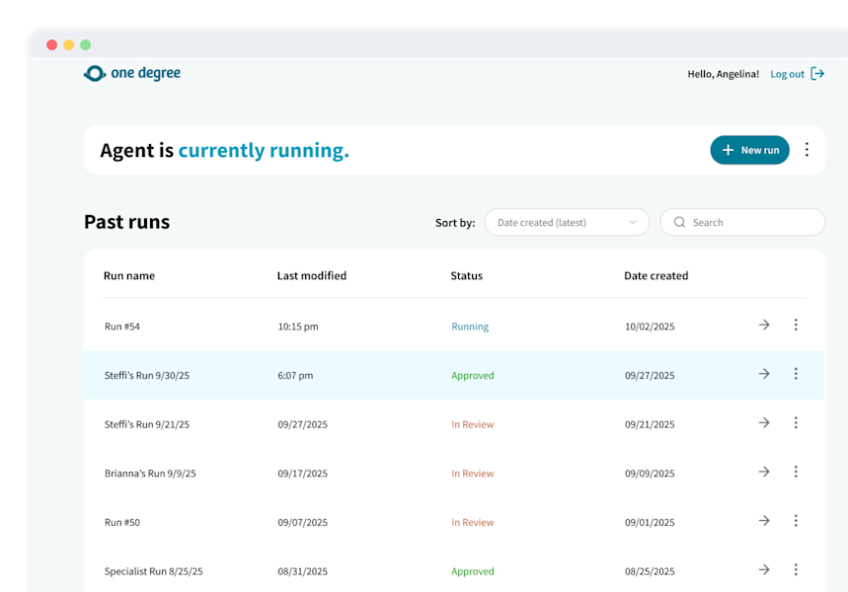Expand the Sort by dropdown chevron
The width and height of the screenshot is (848, 592).
[632, 222]
